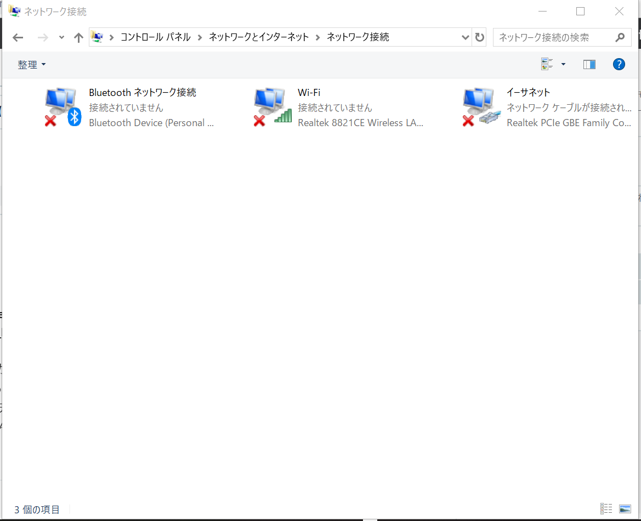Click Wi-Fi connection name text
The image size is (641, 521).
309,93
